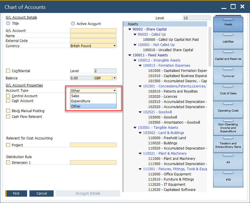The height and width of the screenshot is (203, 250).
Task: Collapse the 100011 - Fixed Assets node
Action: click(x=130, y=55)
